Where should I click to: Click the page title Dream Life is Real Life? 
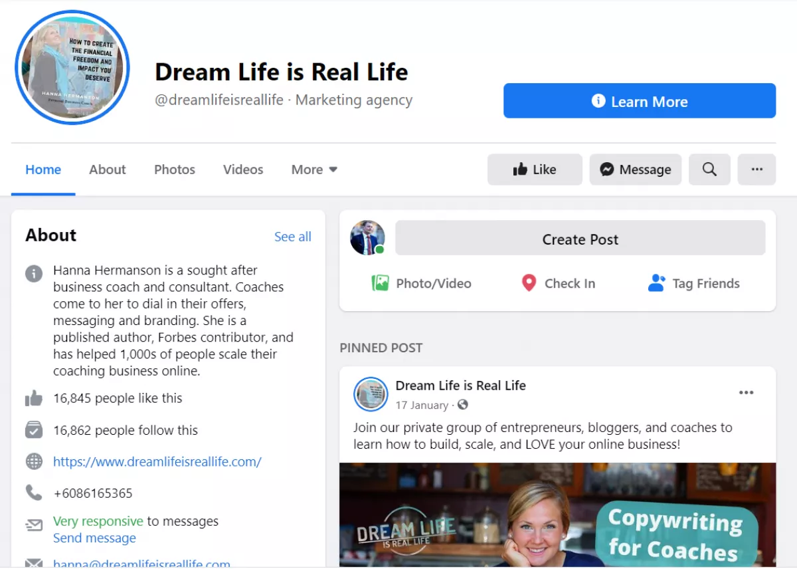[282, 71]
